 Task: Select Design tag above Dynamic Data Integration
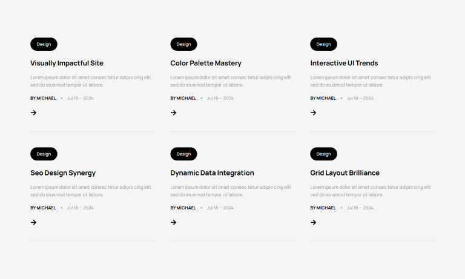click(x=183, y=154)
